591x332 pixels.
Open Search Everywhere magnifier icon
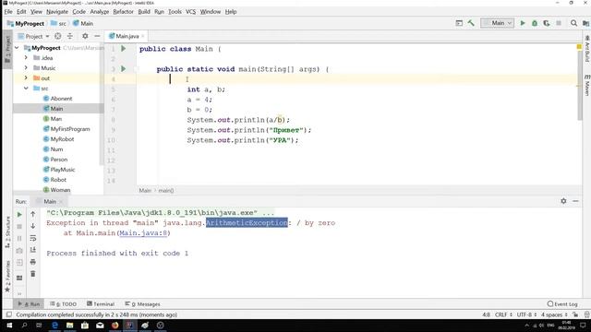click(573, 23)
